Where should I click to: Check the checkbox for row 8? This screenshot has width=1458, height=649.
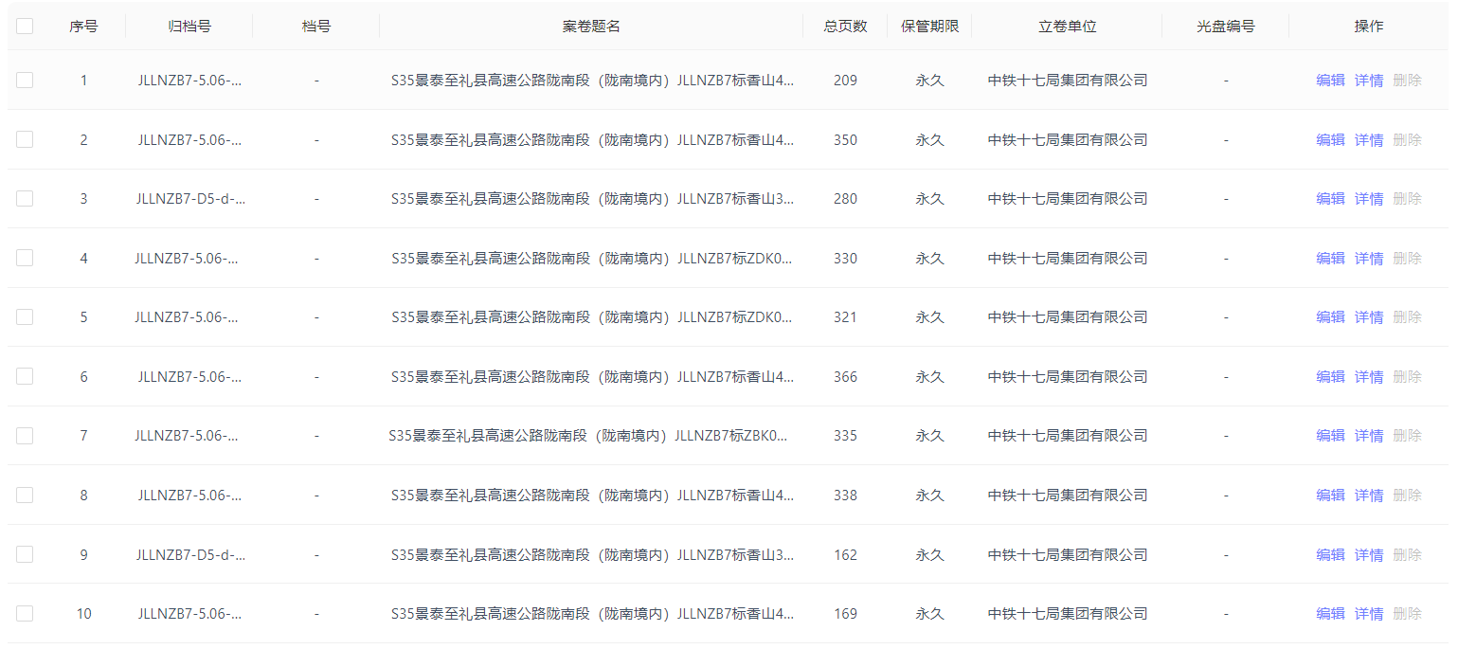(25, 495)
